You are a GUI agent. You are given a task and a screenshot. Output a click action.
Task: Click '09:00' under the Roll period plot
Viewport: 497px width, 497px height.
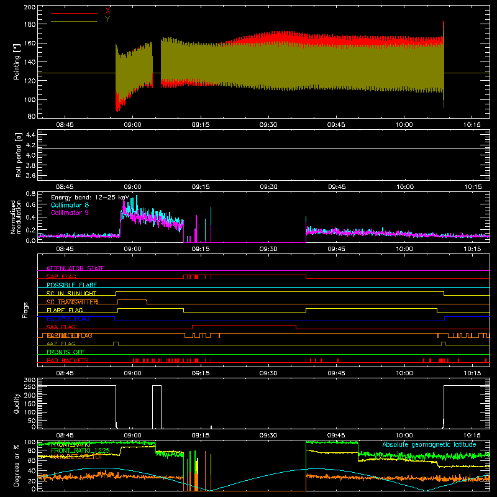point(132,187)
